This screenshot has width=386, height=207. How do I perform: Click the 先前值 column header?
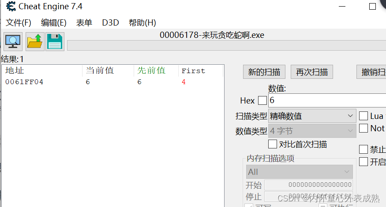(156, 71)
